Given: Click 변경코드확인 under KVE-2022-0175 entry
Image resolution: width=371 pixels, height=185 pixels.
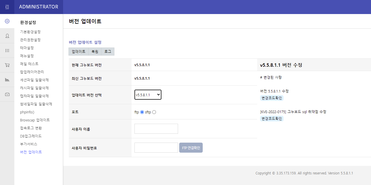Looking at the screenshot, I should pyautogui.click(x=272, y=119).
